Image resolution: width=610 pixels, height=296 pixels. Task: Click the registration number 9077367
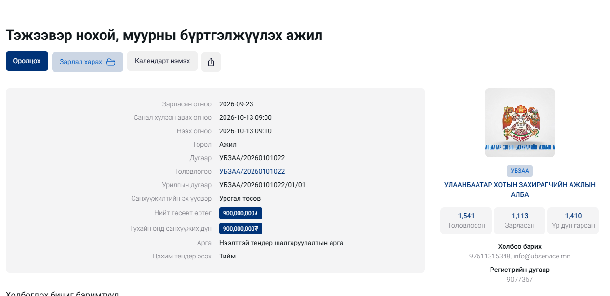(x=520, y=279)
